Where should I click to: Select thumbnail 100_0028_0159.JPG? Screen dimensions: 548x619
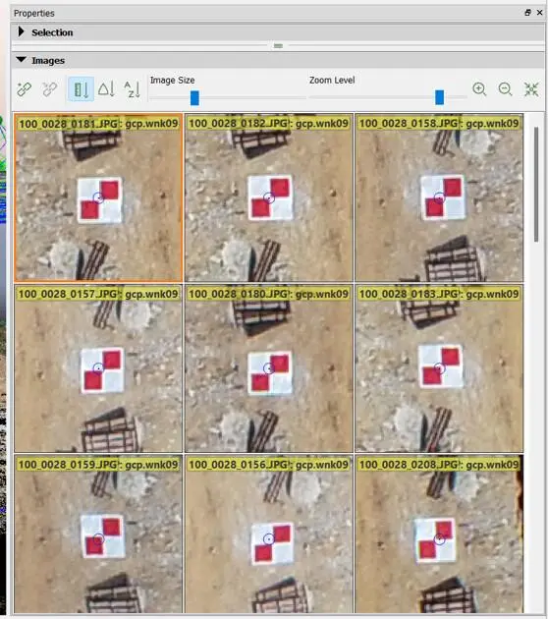click(x=98, y=534)
